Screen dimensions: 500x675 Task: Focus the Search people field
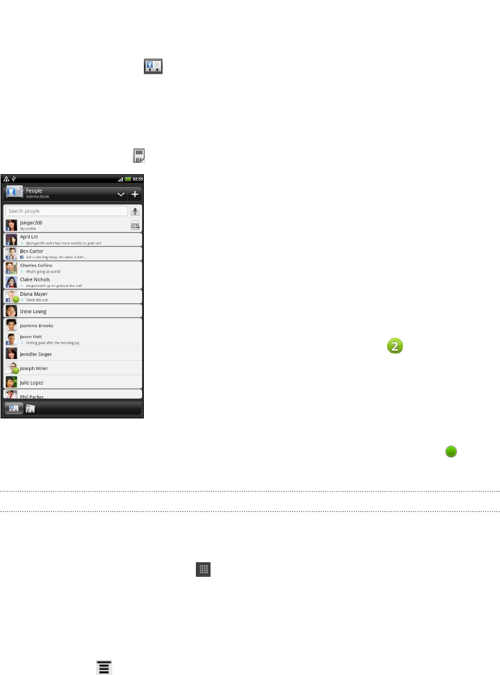click(66, 211)
